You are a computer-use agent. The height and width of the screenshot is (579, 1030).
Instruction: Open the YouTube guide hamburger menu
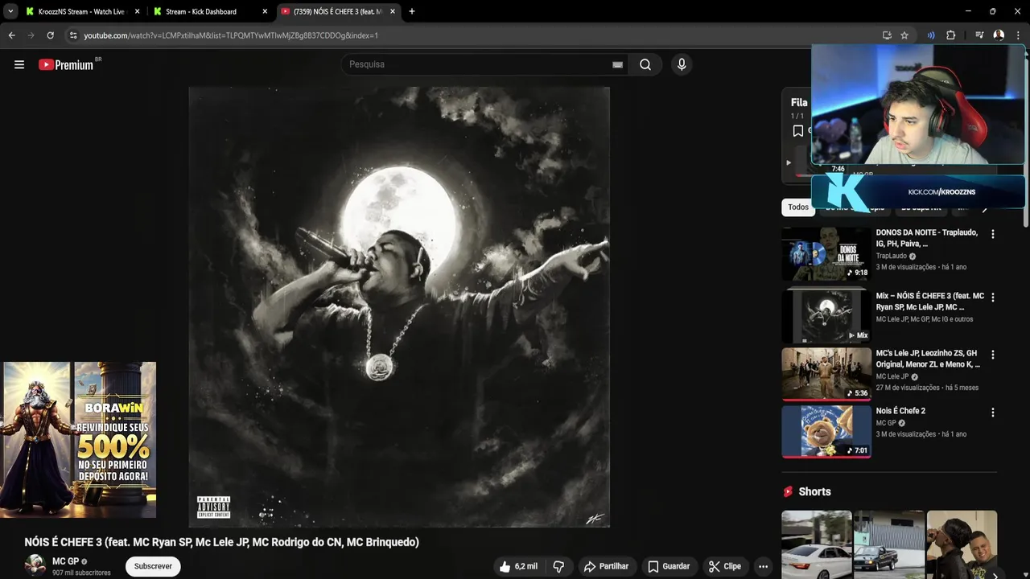click(x=19, y=64)
